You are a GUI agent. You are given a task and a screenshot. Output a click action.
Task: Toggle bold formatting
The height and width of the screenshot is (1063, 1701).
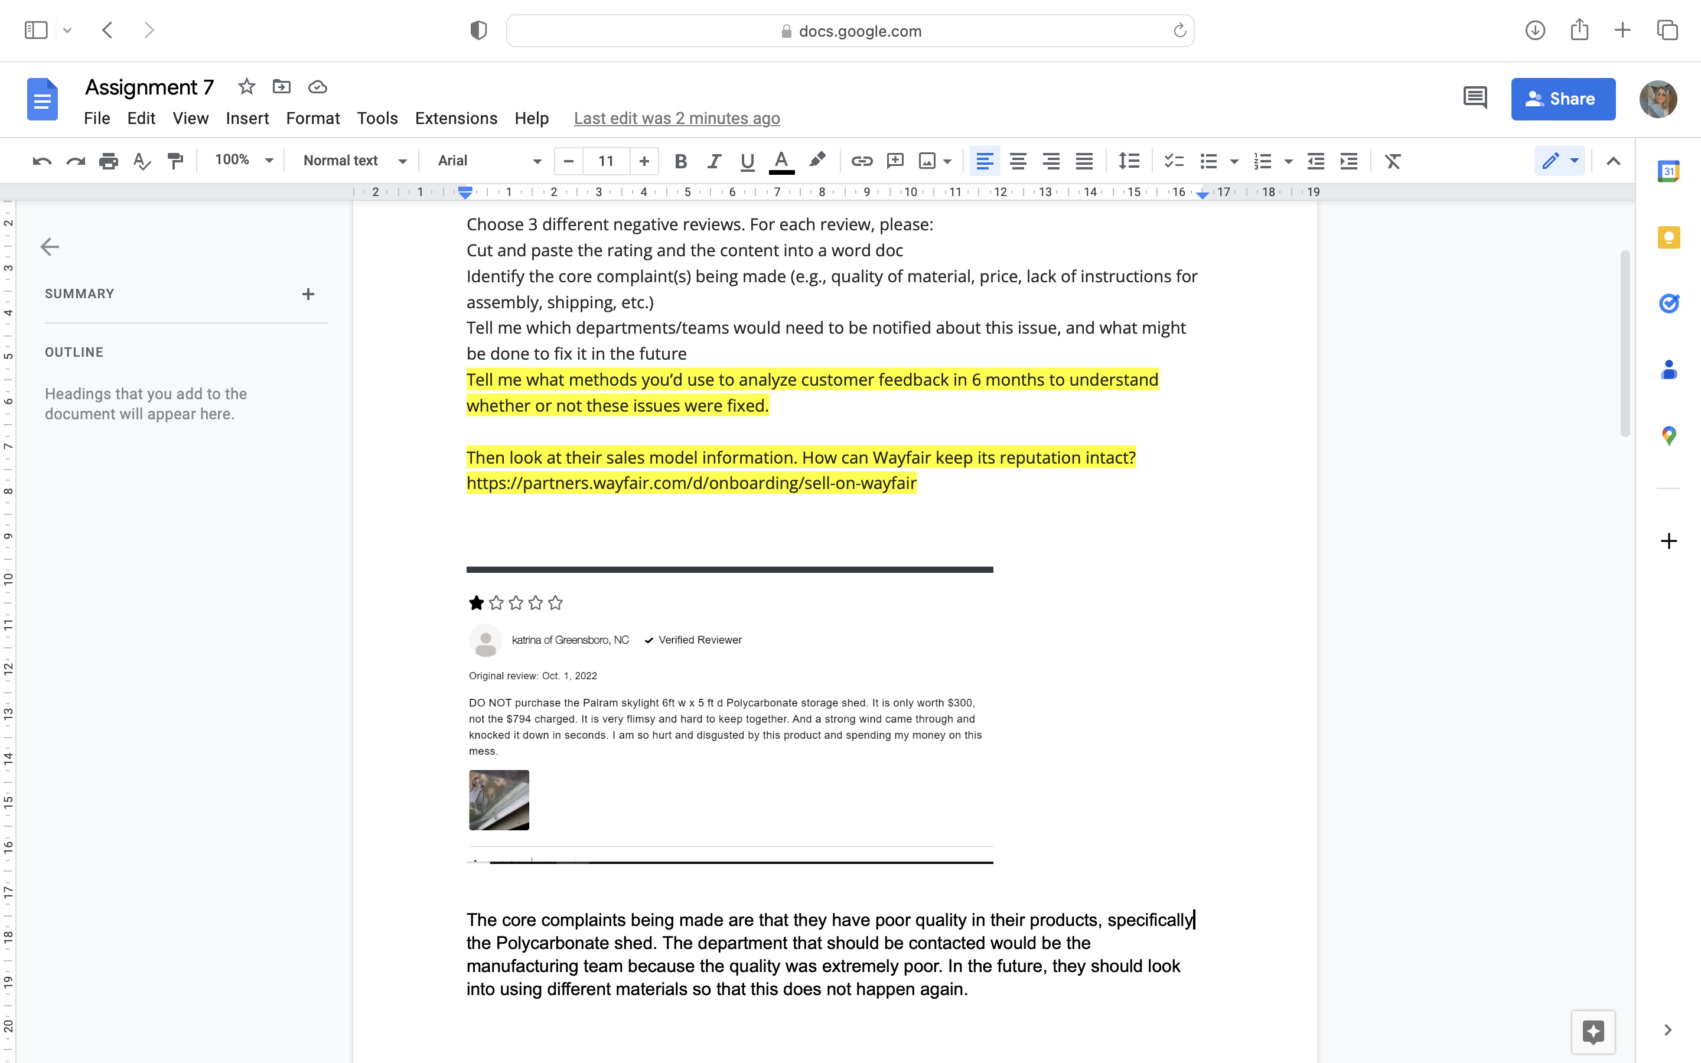tap(680, 161)
